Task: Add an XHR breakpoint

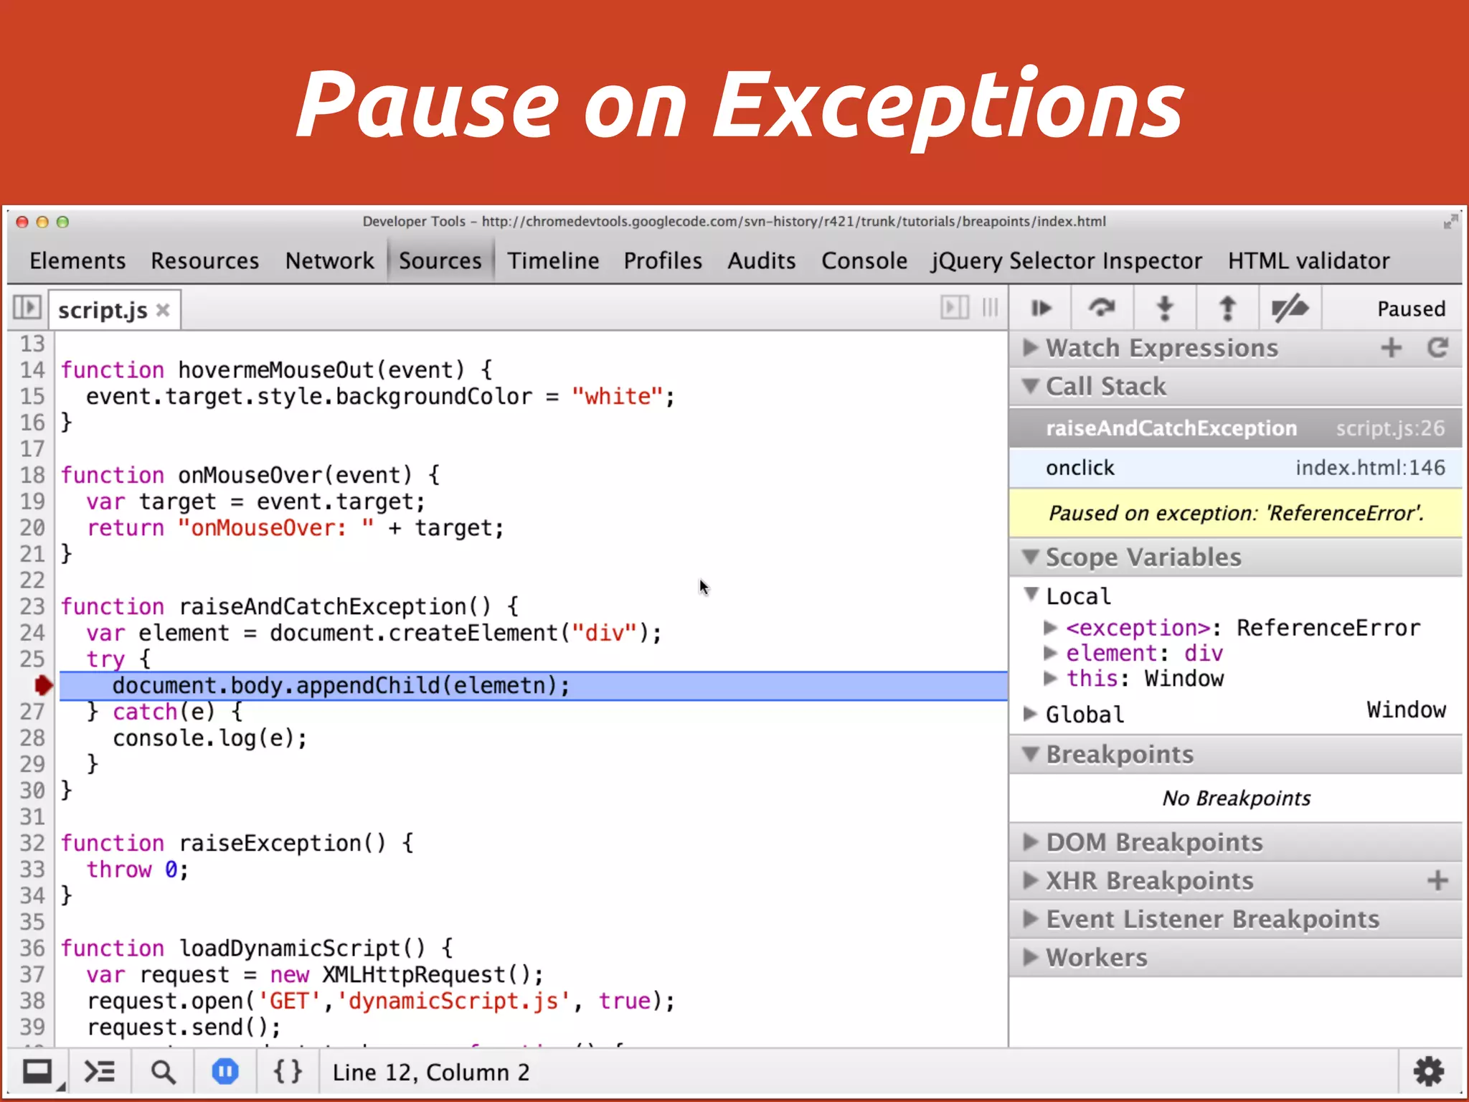Action: [x=1437, y=880]
